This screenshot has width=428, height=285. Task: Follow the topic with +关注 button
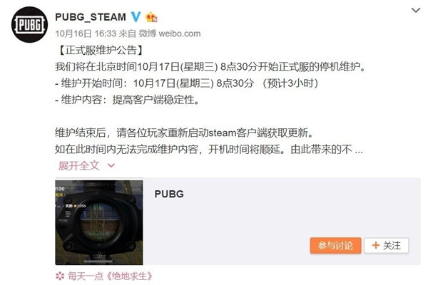point(386,245)
